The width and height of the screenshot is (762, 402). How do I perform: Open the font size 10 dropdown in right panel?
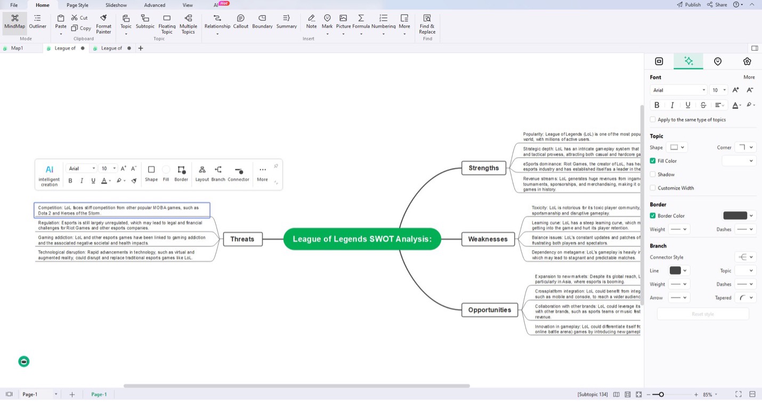click(719, 90)
